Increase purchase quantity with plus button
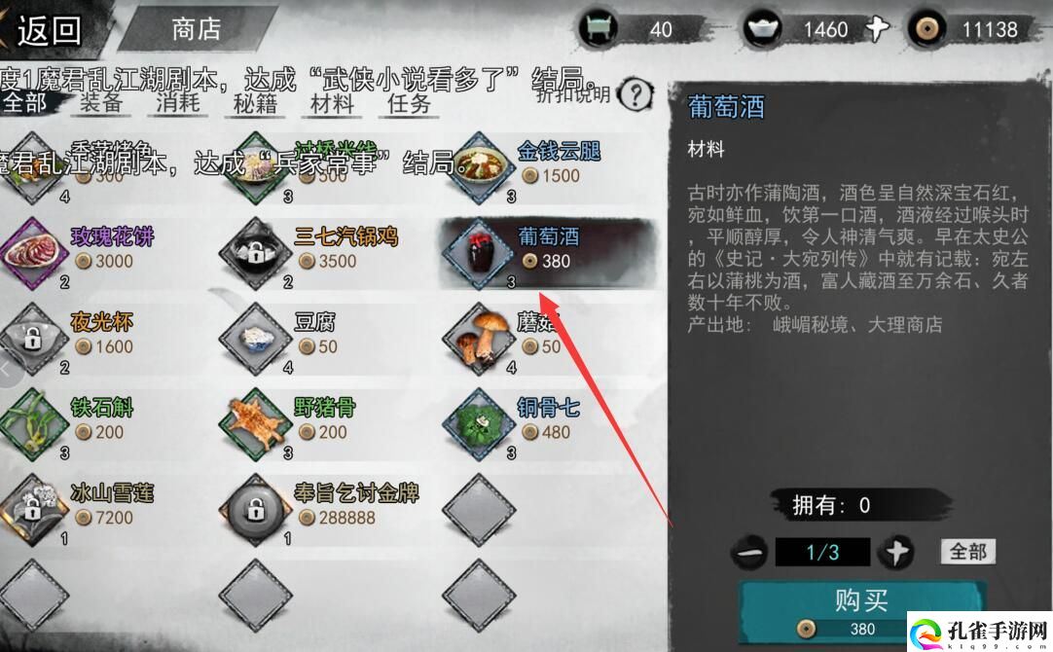 coord(896,553)
